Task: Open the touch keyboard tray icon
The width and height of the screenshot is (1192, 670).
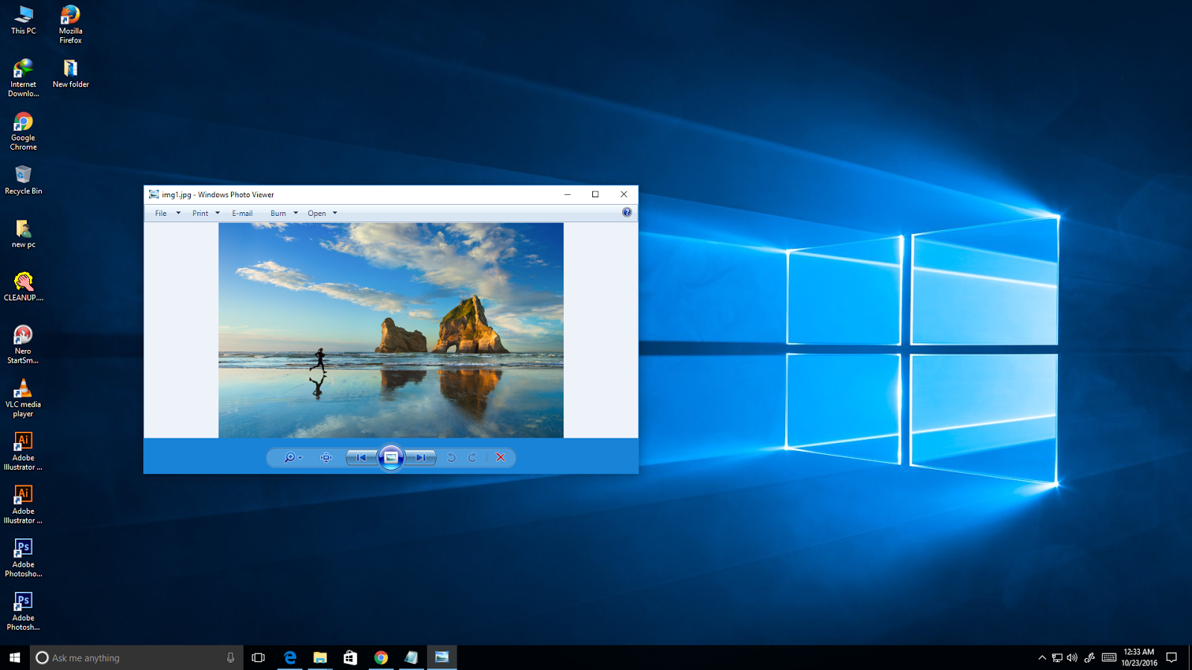Action: (x=1109, y=657)
